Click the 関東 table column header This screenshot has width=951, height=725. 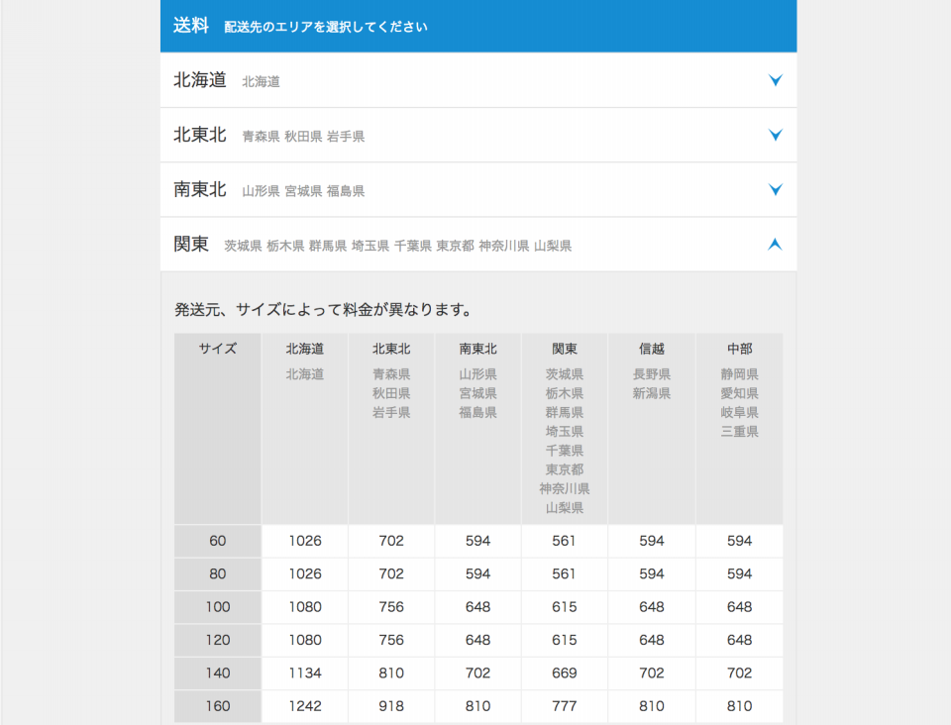tap(565, 349)
